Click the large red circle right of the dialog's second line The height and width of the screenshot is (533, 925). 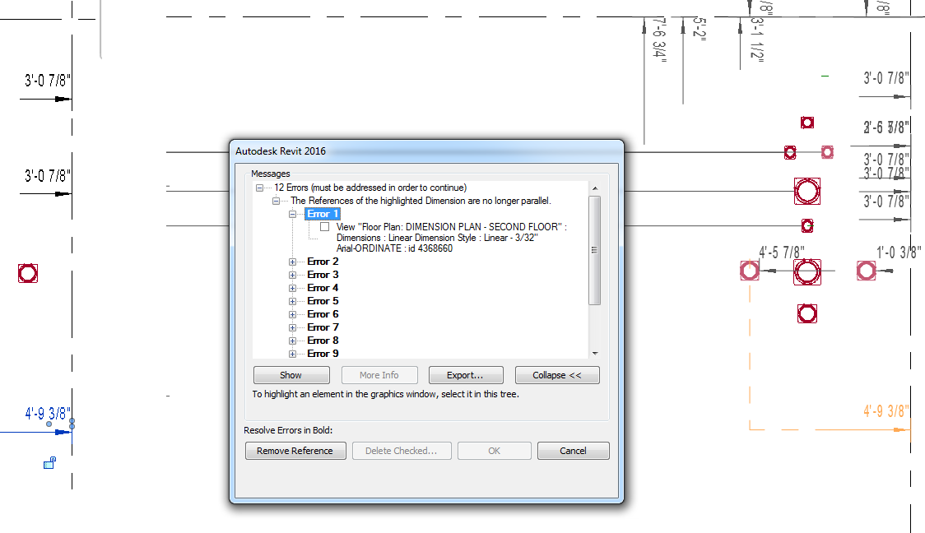807,191
